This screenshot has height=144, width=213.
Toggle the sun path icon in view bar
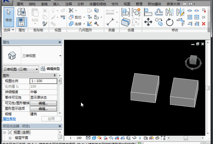[x=99, y=138]
